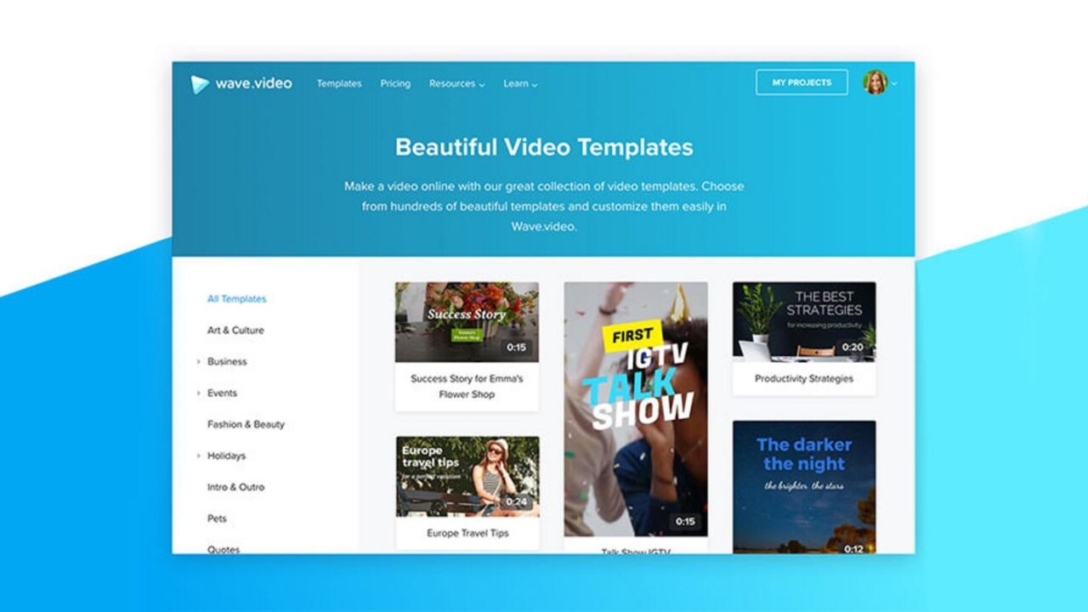Select Fashion & Beauty category
1088x612 pixels.
tap(246, 425)
